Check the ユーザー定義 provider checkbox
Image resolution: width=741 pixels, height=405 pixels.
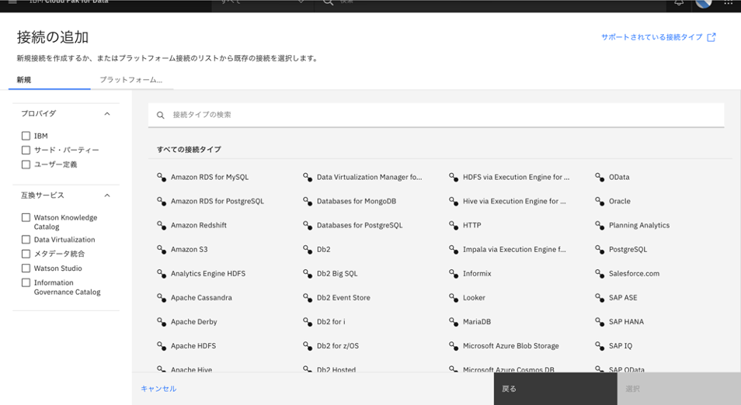click(26, 164)
